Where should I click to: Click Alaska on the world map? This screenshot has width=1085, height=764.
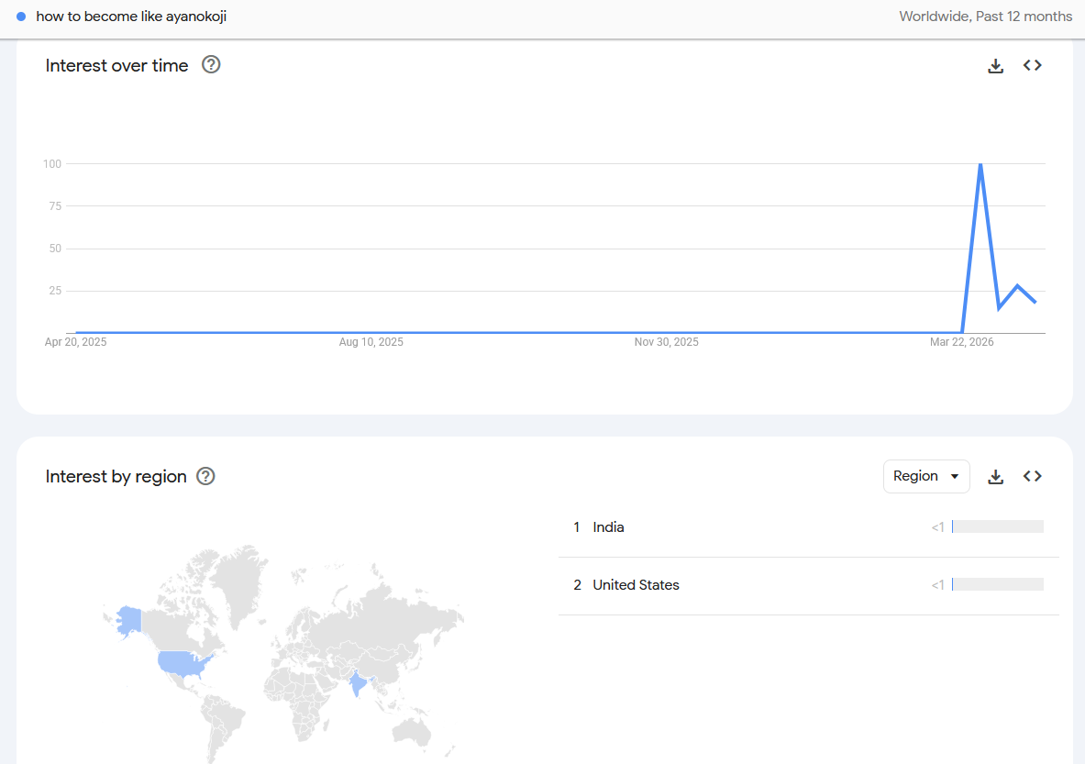[x=129, y=620]
